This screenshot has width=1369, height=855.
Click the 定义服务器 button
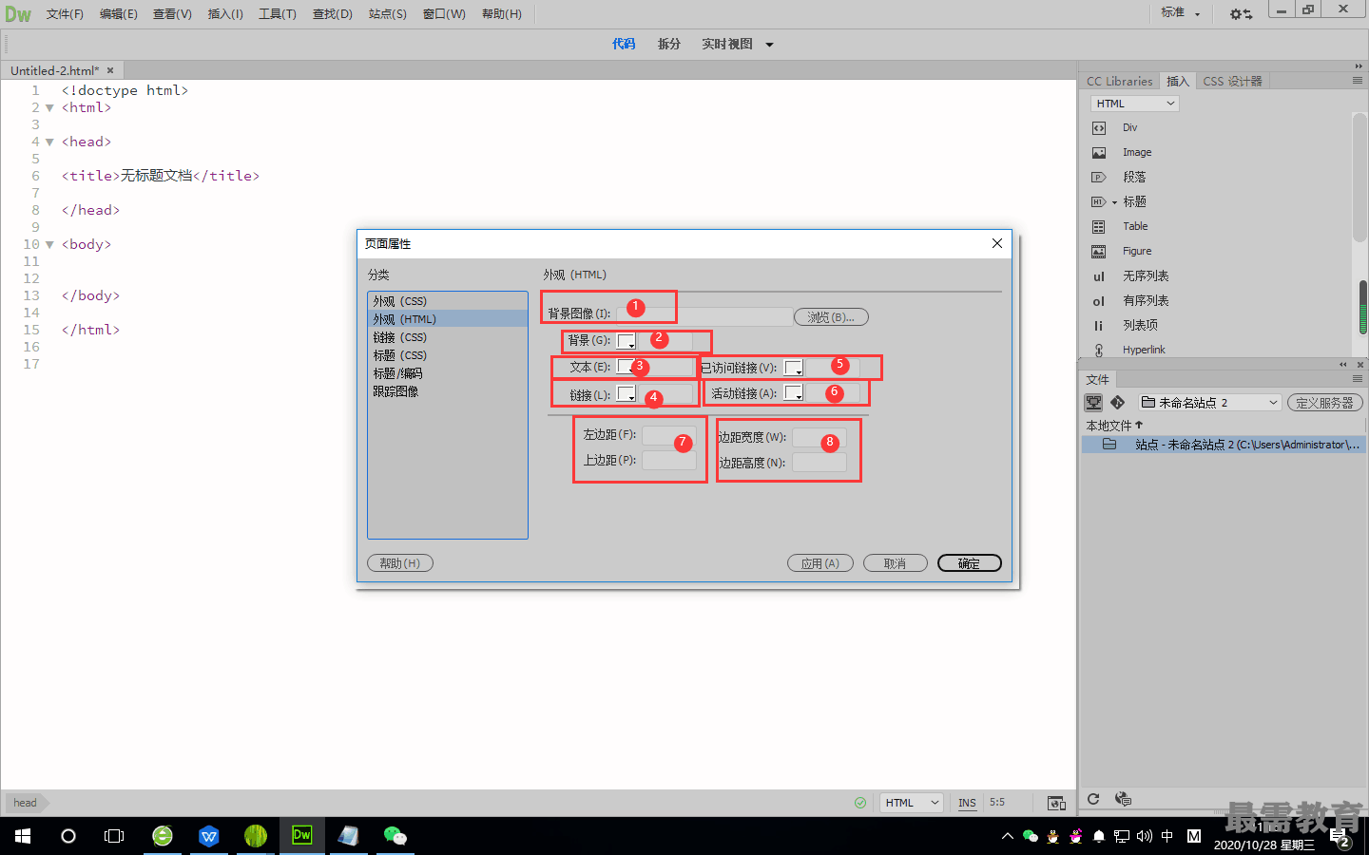click(x=1324, y=403)
